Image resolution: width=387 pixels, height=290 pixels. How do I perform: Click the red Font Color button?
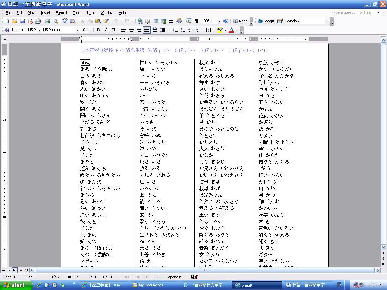[x=231, y=30]
